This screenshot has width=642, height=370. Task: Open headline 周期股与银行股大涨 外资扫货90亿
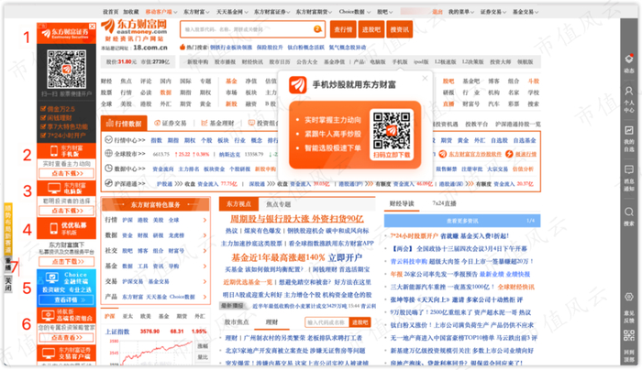pyautogui.click(x=297, y=219)
